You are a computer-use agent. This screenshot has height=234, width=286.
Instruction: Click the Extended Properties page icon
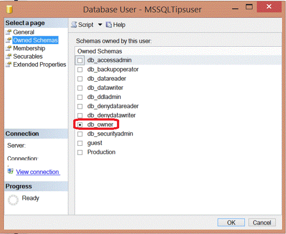pos(8,64)
